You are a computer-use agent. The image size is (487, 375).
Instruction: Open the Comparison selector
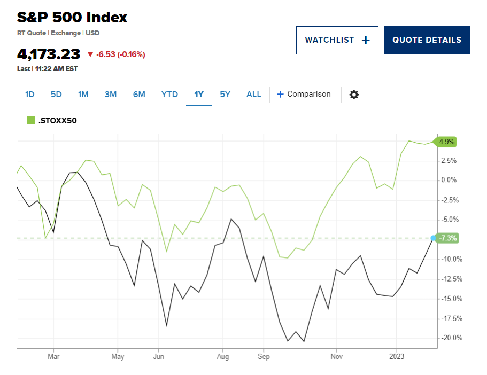tap(304, 95)
